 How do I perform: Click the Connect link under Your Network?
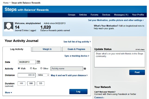[x=99, y=97]
